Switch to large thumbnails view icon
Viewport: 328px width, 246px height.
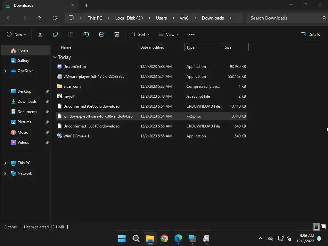tap(323, 227)
